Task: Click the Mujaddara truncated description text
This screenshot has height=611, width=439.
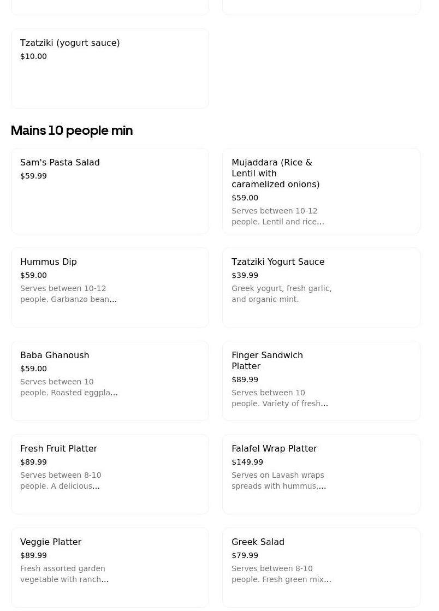Action: [277, 216]
